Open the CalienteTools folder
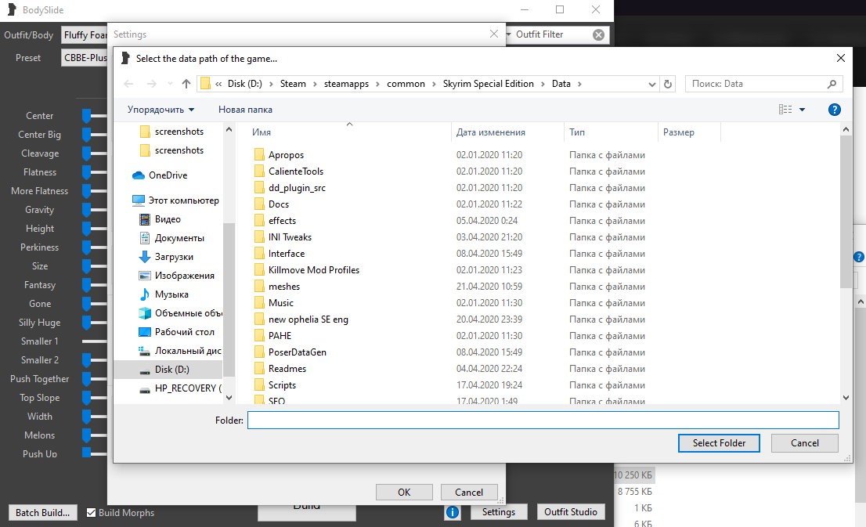This screenshot has height=527, width=866. tap(295, 171)
